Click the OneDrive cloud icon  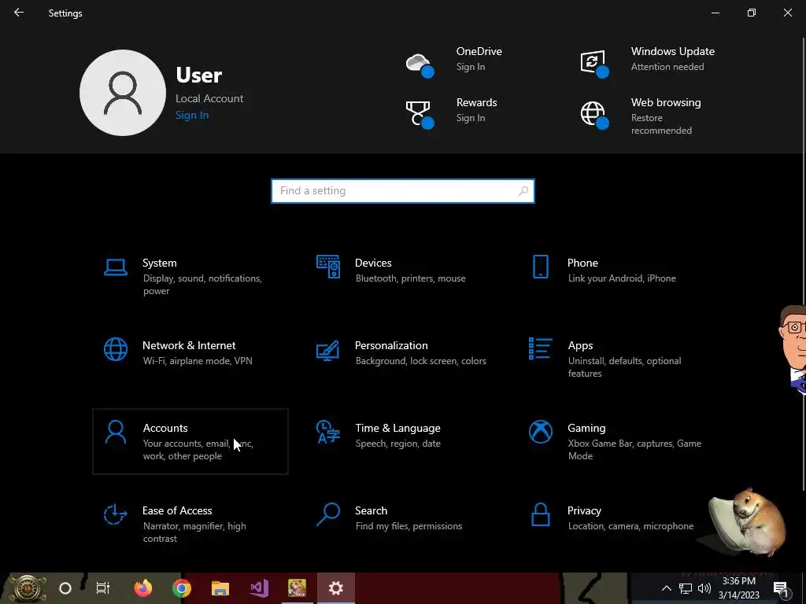pyautogui.click(x=420, y=65)
